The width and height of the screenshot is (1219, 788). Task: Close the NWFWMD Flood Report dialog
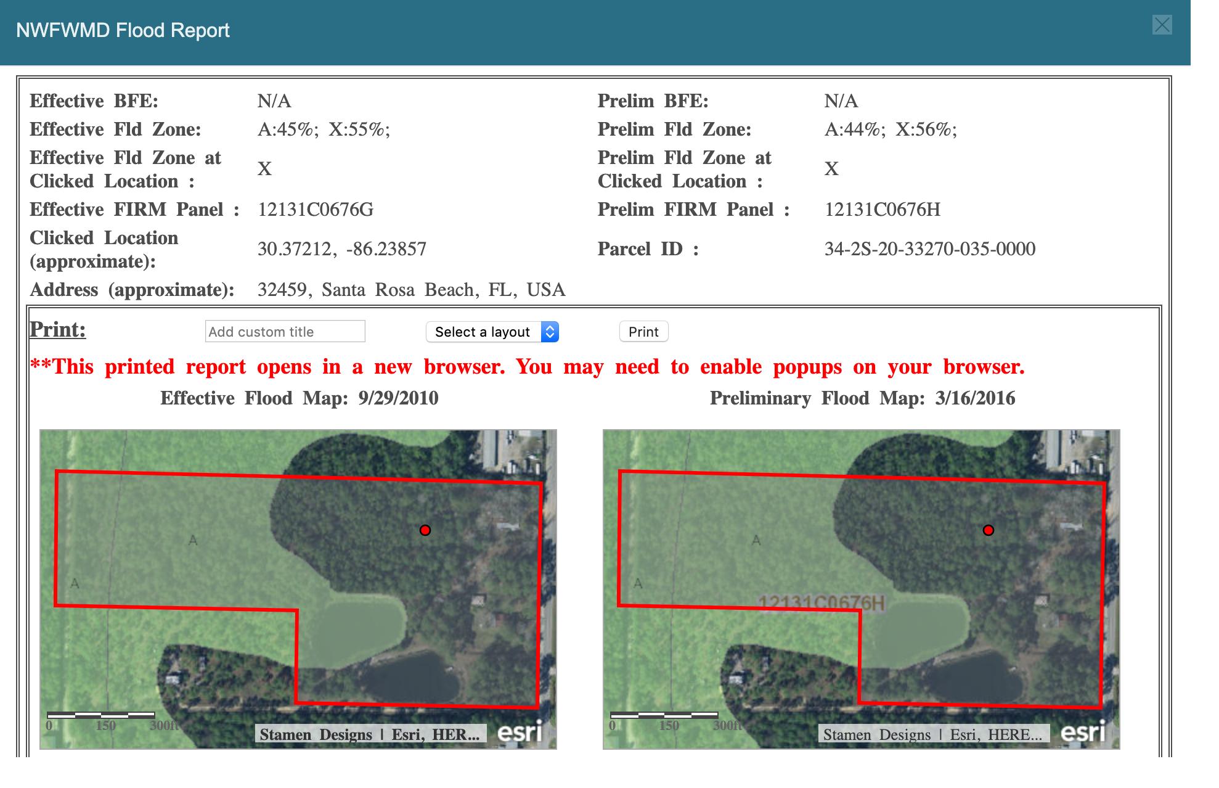click(x=1161, y=25)
